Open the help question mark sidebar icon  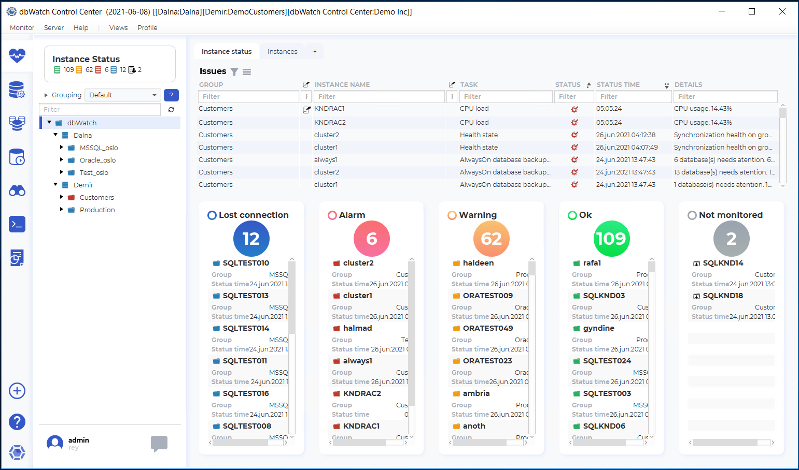click(17, 422)
